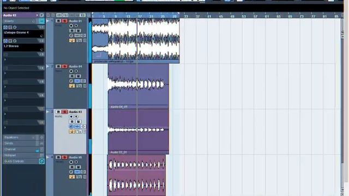
Task: Select the Audio 05 track name
Action: [x=75, y=157]
